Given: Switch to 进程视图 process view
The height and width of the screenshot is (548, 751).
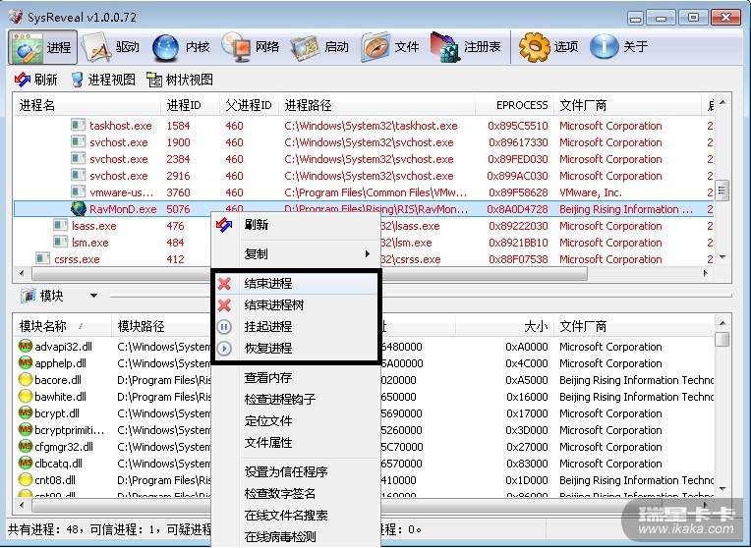Looking at the screenshot, I should tap(103, 80).
